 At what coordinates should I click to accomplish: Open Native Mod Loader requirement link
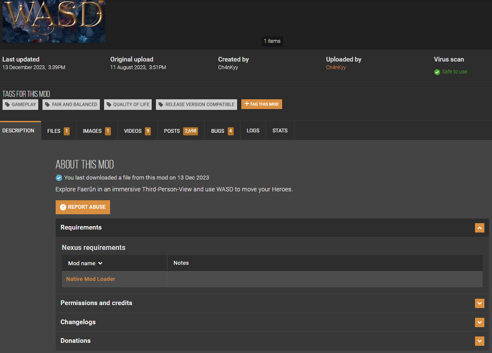[90, 279]
